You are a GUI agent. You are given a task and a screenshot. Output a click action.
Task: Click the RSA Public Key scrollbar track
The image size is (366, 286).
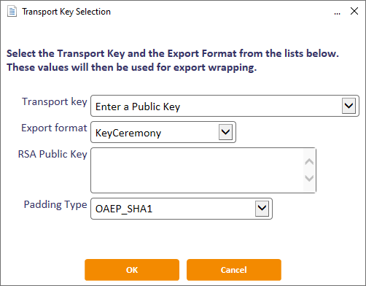(309, 170)
